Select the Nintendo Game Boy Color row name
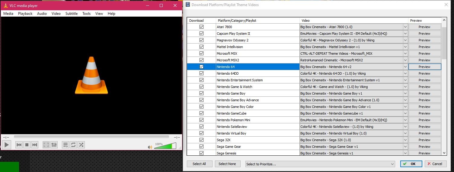This screenshot has height=172, width=454. pyautogui.click(x=235, y=107)
